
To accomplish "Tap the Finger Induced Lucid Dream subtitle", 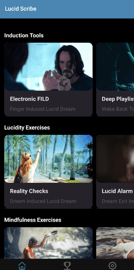I will (43, 109).
